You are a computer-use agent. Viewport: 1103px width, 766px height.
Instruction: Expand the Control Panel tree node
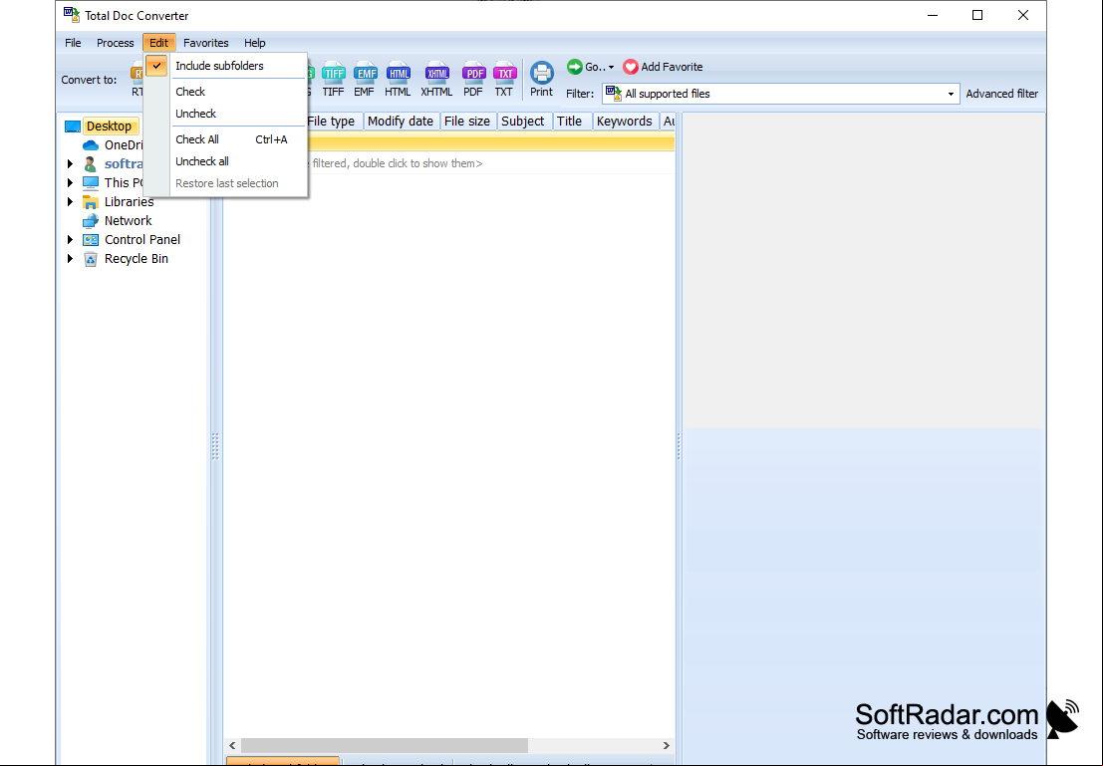click(x=70, y=240)
